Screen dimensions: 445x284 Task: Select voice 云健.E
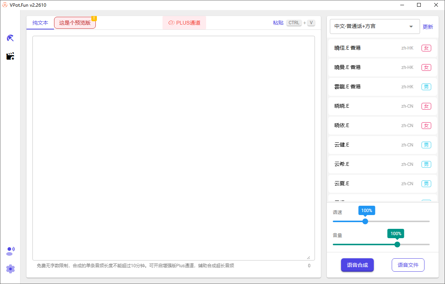click(382, 145)
